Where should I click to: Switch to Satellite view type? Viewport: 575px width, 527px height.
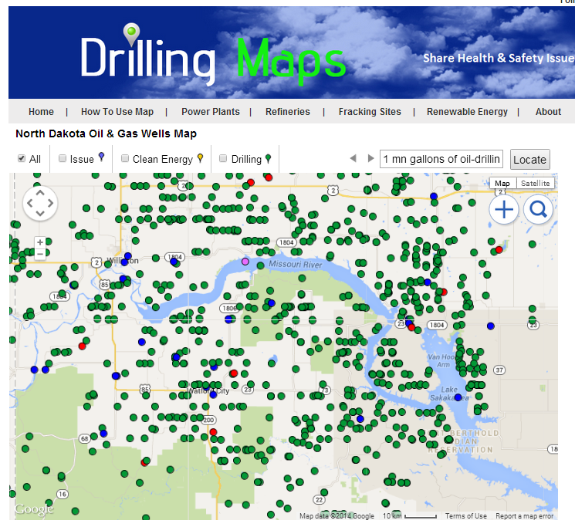536,183
